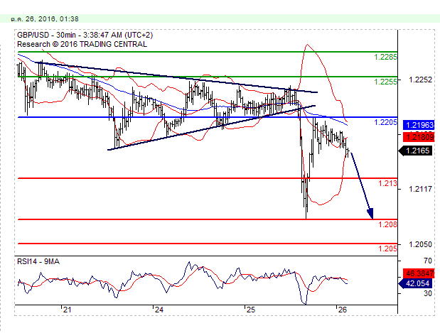Click the blue pivot label 1.2205
440x333 pixels.
click(385, 122)
